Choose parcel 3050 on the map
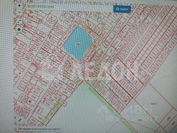 (x=37, y=40)
